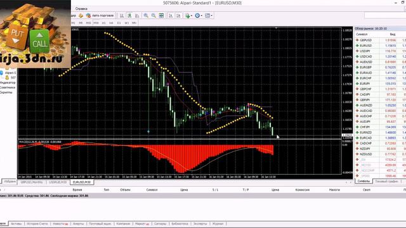Open the Почтовый ящик terminal tab
406x228 pixels.
[100, 224]
